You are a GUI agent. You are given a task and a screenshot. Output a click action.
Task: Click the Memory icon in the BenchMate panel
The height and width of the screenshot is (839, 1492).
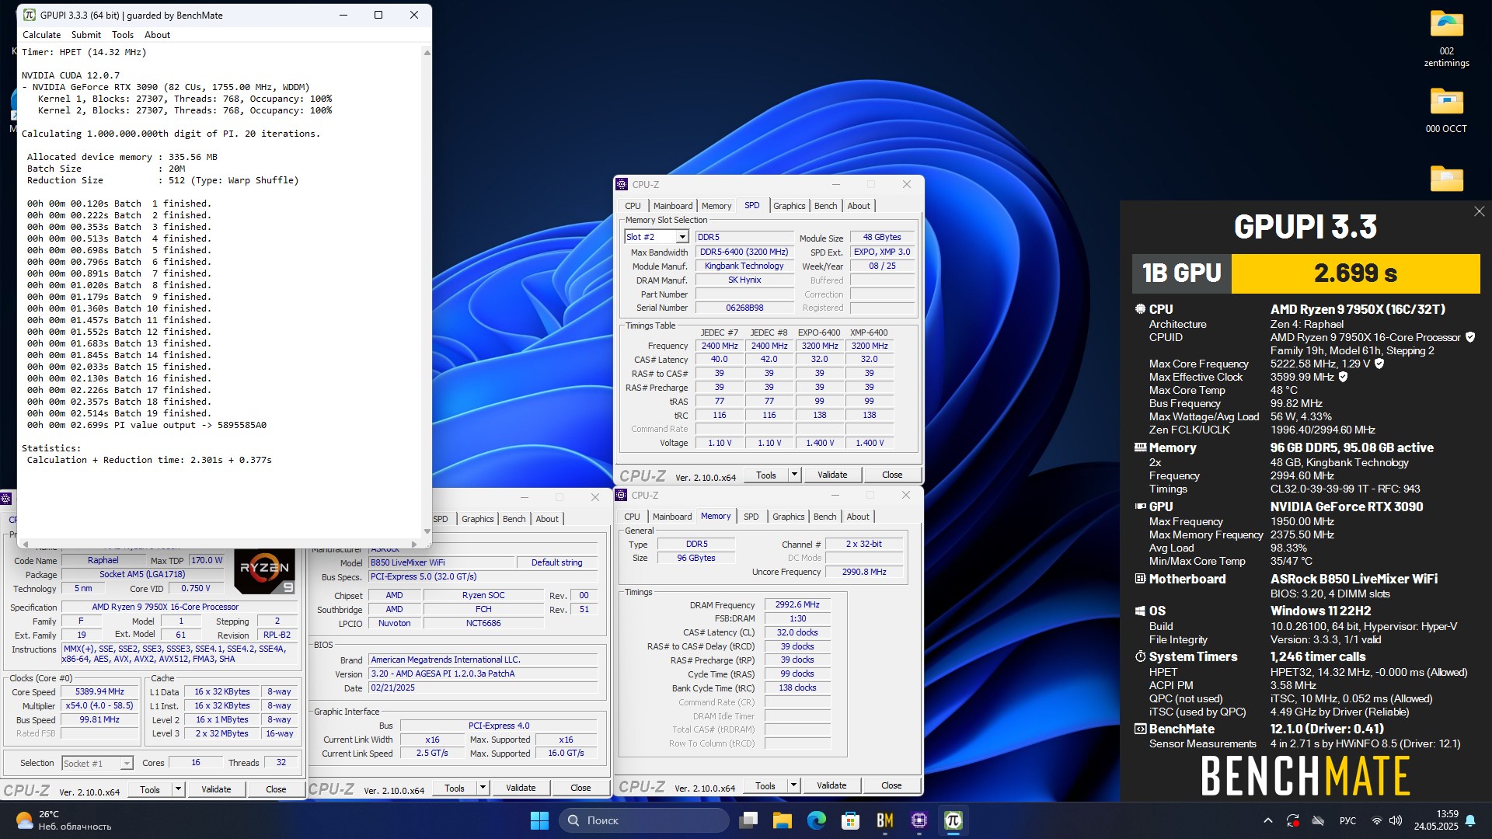pyautogui.click(x=1140, y=447)
